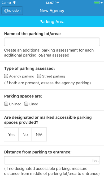This screenshot has width=104, height=184.
Task: Tap the Parking Area section header
Action: pyautogui.click(x=52, y=22)
